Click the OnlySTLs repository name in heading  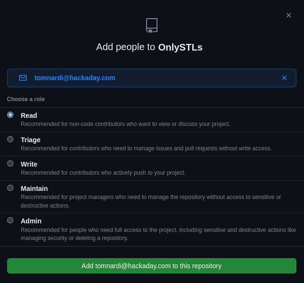tap(180, 47)
